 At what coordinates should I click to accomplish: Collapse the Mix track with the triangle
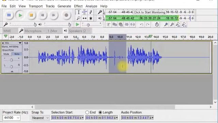12,71
